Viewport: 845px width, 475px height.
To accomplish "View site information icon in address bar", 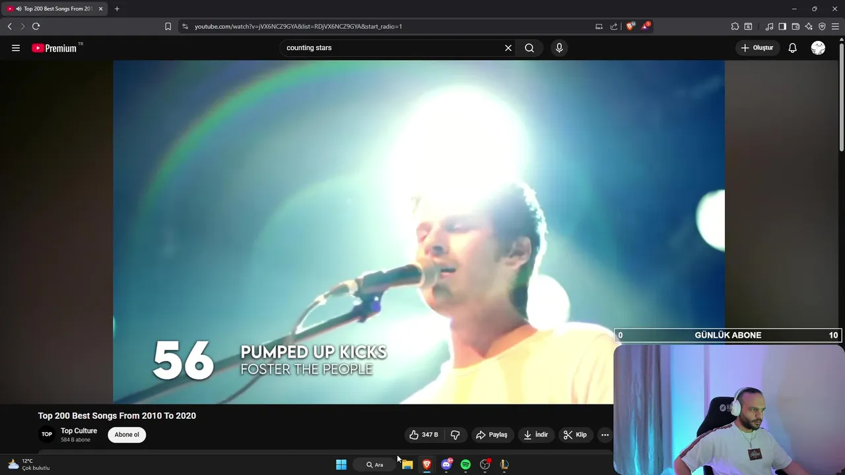I will click(185, 26).
